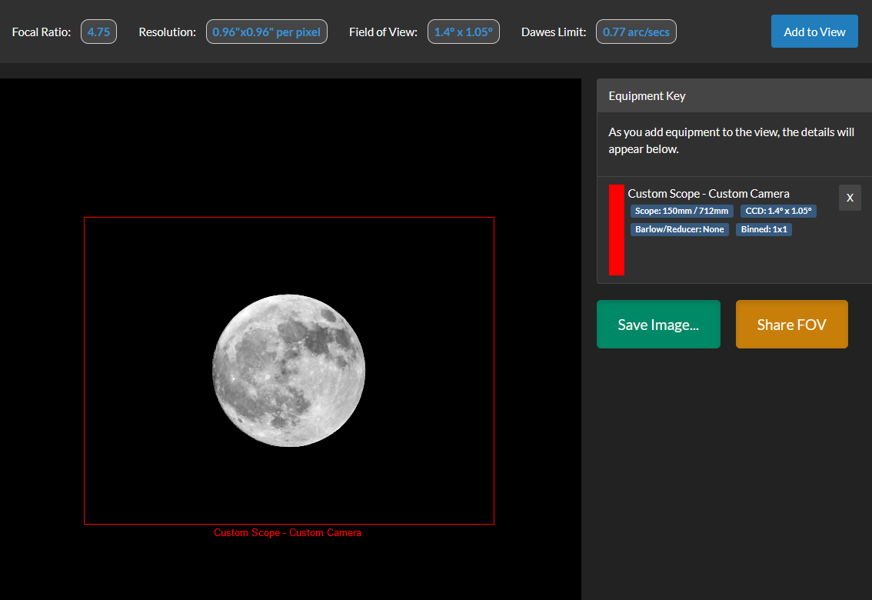Click the Focal Ratio label
Image resolution: width=872 pixels, height=600 pixels.
42,32
